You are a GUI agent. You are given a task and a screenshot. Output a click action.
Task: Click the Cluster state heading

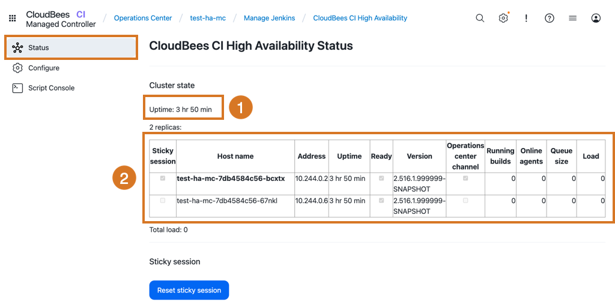click(x=172, y=85)
